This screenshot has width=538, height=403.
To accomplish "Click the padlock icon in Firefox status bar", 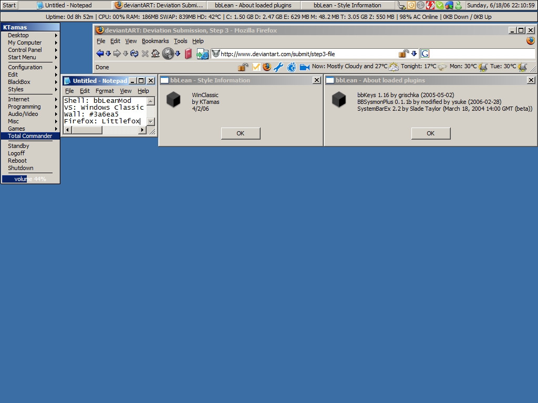I will [x=243, y=67].
